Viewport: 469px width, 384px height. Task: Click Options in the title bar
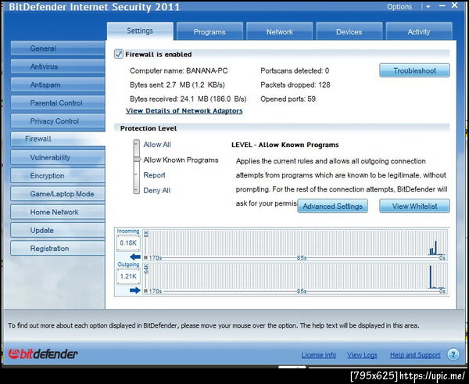[x=399, y=6]
